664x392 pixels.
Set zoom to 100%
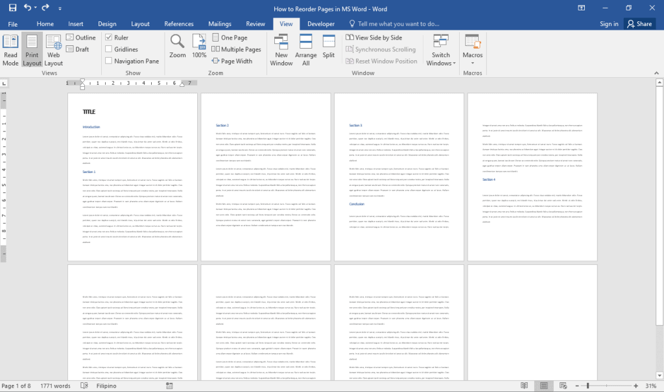point(199,46)
